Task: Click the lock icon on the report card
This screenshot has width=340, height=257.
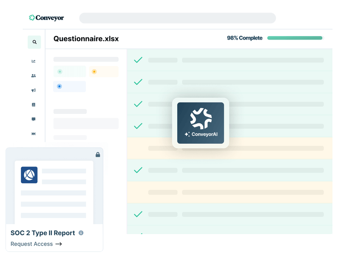Action: click(98, 155)
